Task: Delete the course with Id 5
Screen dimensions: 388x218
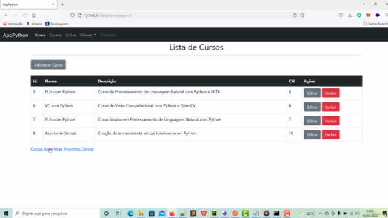Action: 331,93
